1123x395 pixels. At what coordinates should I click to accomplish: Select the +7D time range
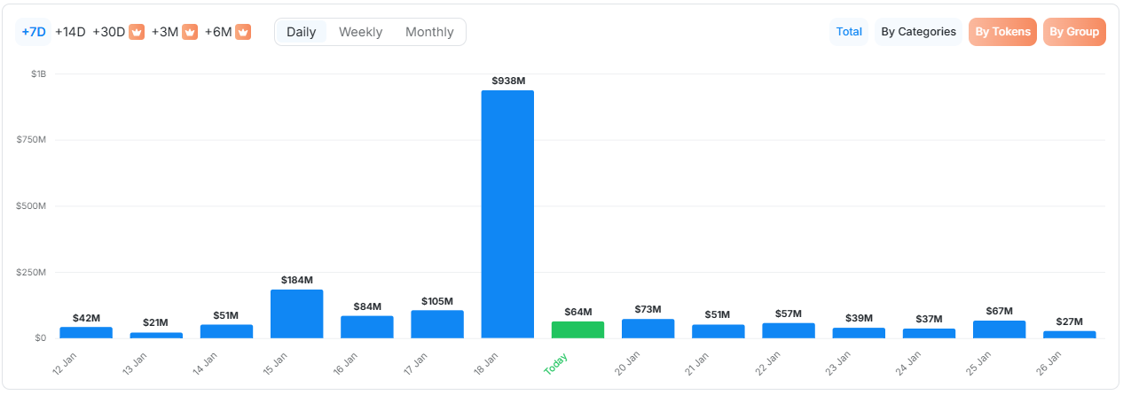pos(33,32)
